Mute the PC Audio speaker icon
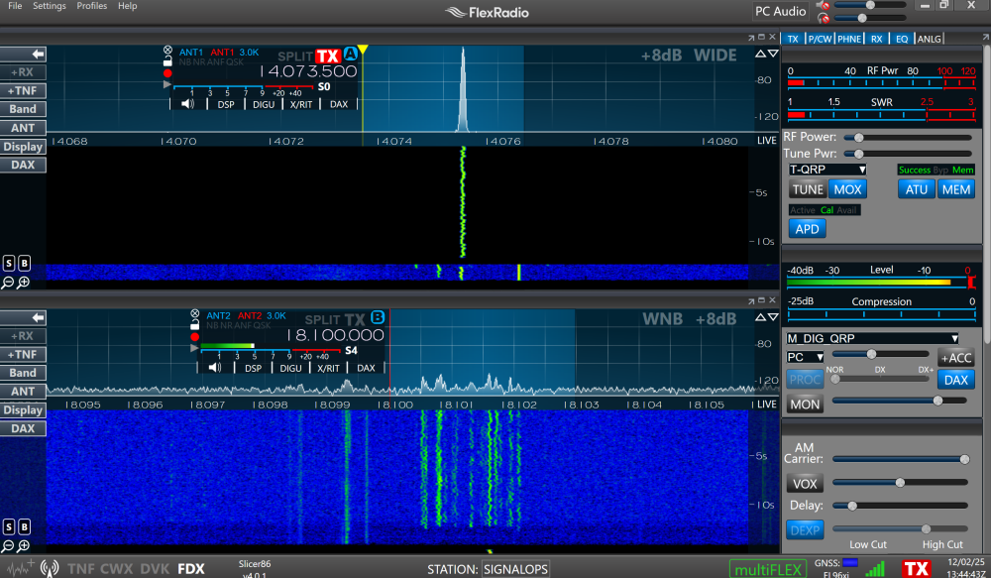Image resolution: width=991 pixels, height=578 pixels. 823,5
